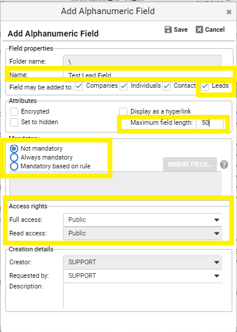Viewport: 237px width, 332px height.
Task: Select the Not mandatory radio option
Action: [14, 149]
